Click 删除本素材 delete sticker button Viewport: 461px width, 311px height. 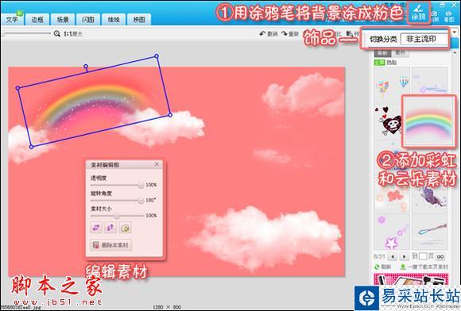[111, 245]
